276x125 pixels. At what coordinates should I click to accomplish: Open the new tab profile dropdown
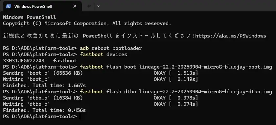tap(99, 6)
